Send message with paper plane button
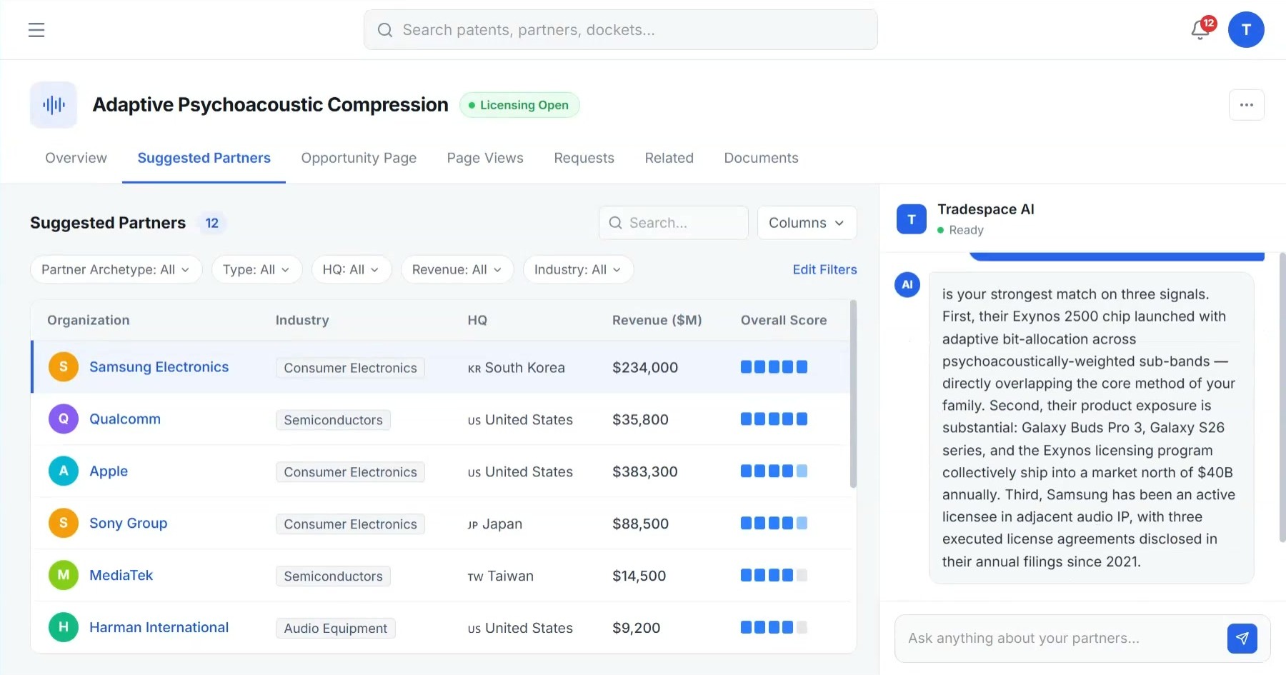 (1242, 639)
